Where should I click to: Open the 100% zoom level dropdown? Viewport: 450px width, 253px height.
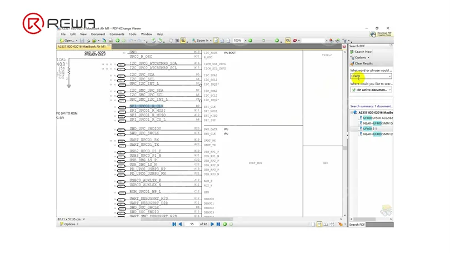pos(246,41)
